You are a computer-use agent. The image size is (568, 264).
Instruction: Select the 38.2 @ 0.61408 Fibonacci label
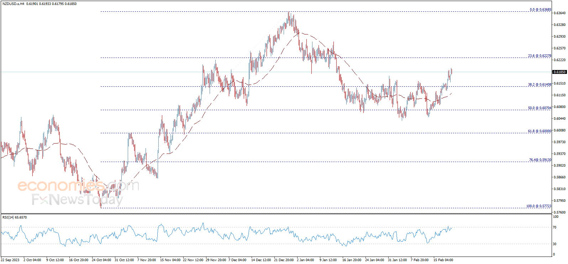click(x=540, y=85)
